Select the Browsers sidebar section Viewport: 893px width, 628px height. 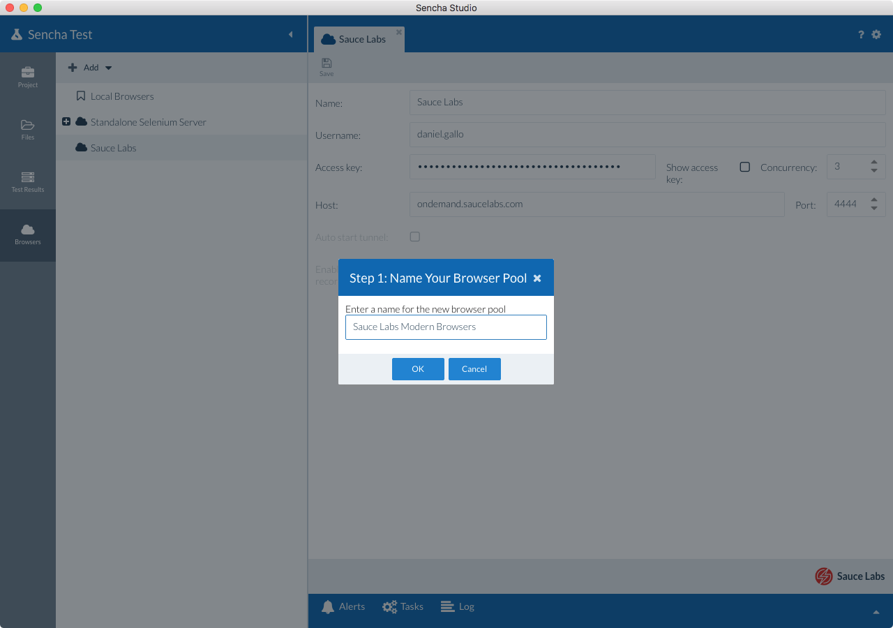pos(28,235)
